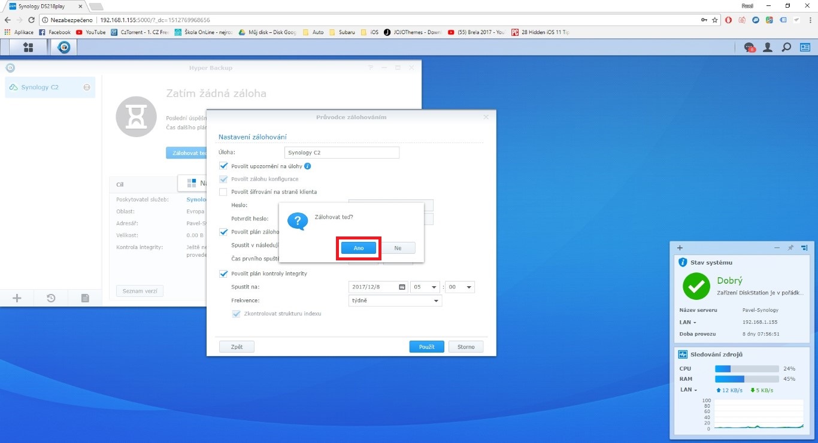Switch to Hyper Backup taskbar icon
Screen dimensions: 818x443
tap(63, 47)
